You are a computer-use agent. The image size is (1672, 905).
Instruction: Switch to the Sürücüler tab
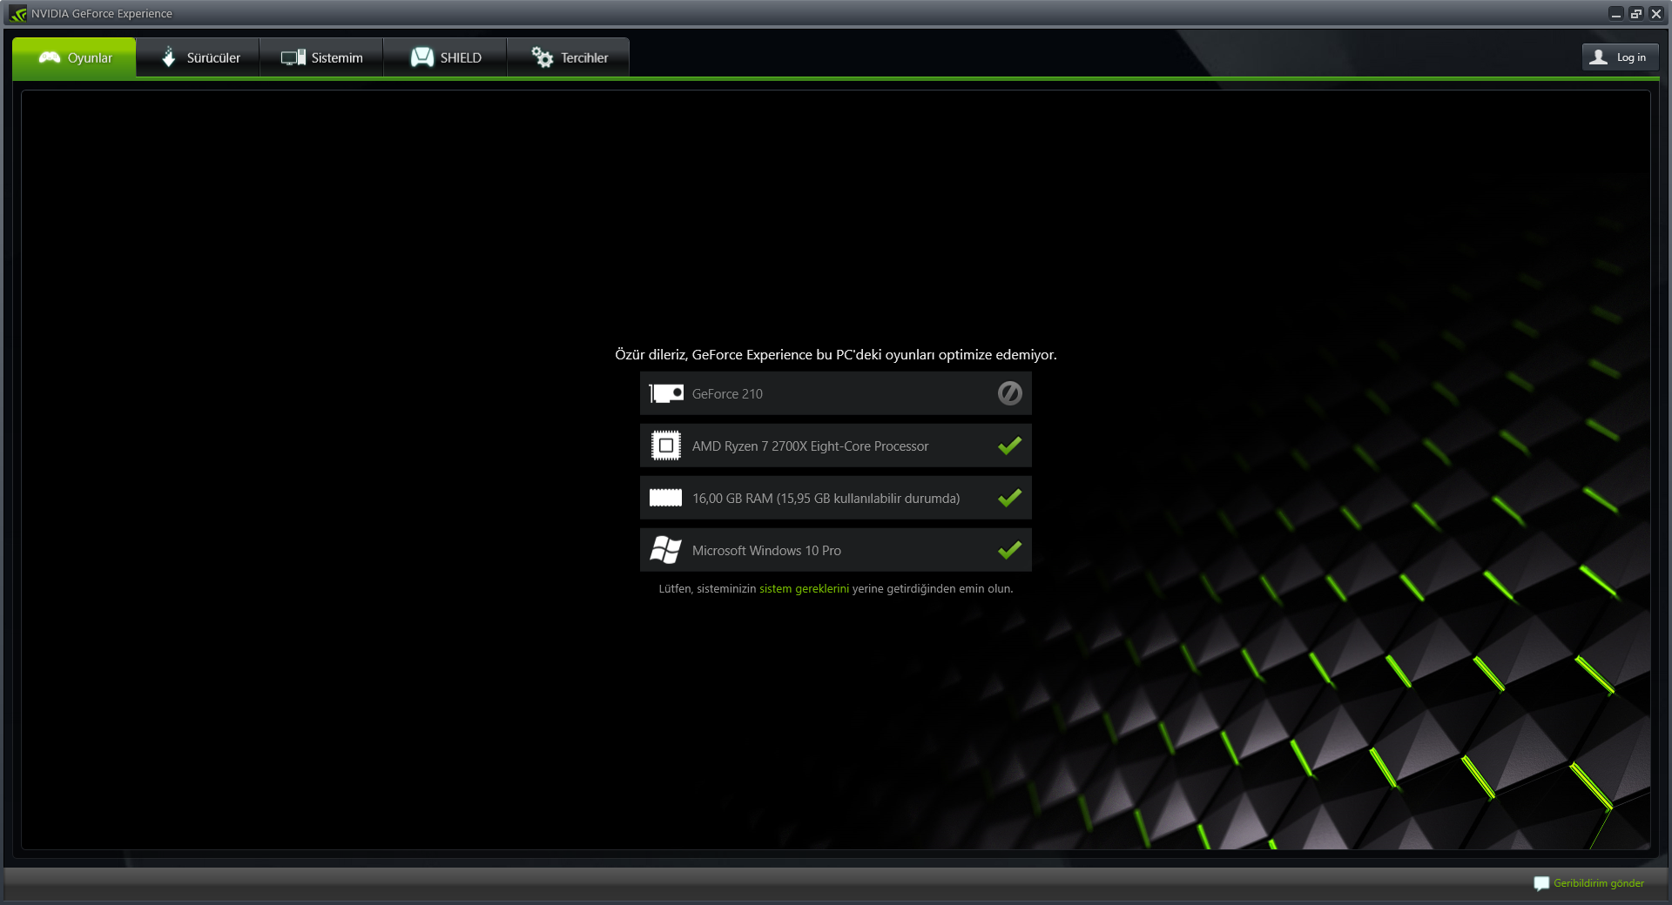pos(199,57)
